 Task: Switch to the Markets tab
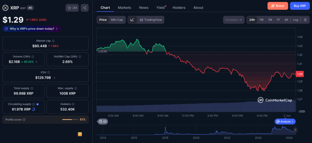click(x=124, y=8)
